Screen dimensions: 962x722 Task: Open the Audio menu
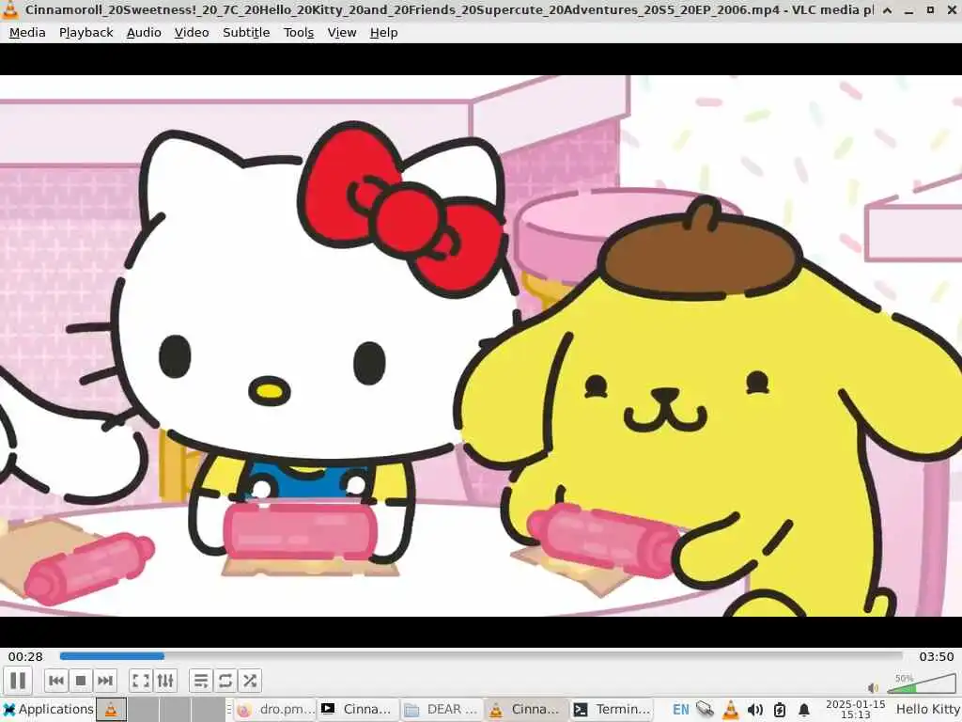144,33
